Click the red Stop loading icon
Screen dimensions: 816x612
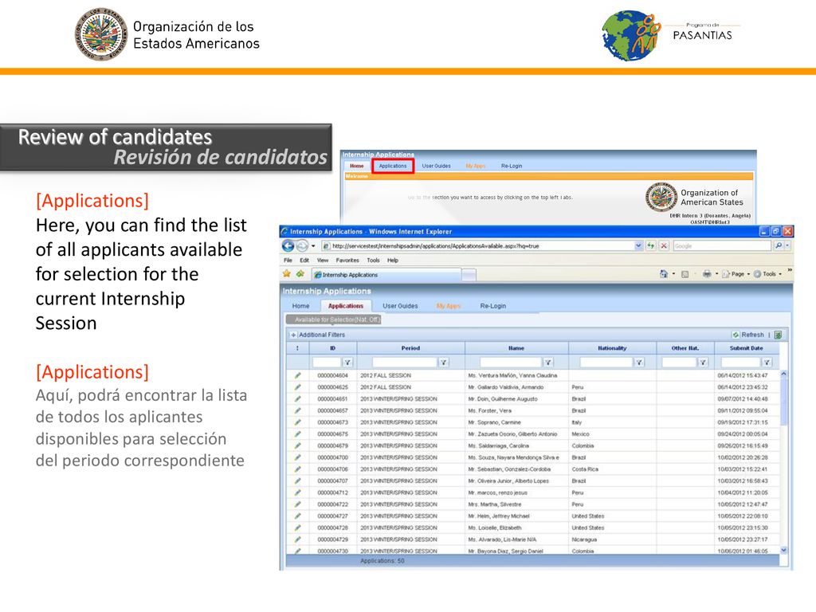664,245
